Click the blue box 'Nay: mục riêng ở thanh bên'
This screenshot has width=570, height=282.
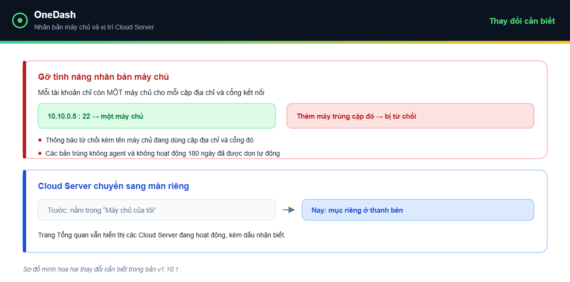[418, 210]
